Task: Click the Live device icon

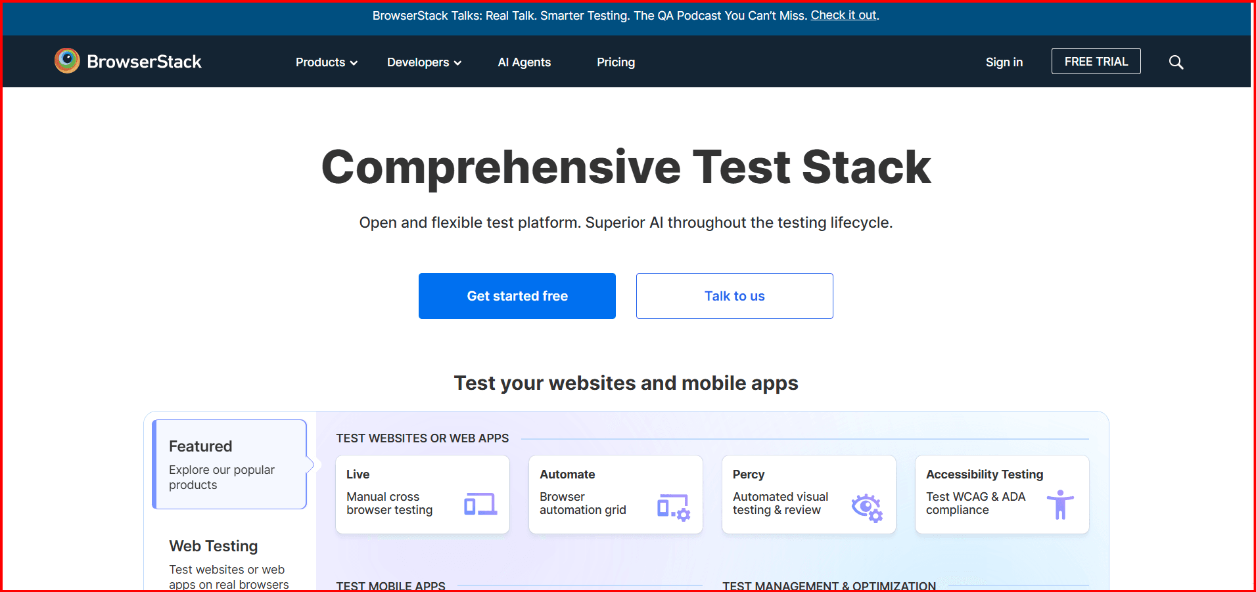Action: pos(480,504)
